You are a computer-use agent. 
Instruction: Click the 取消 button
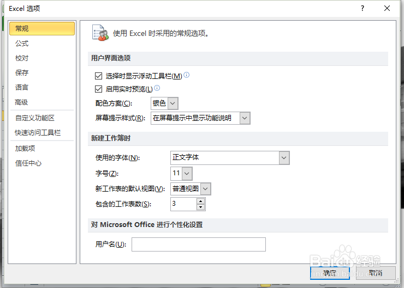coord(376,273)
